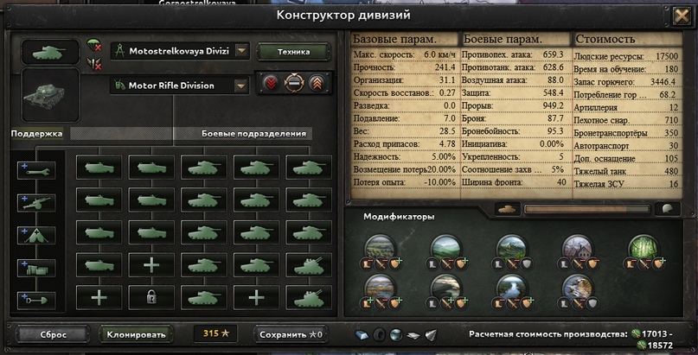Switch to the Боевые подразделения tab
Screen dimensions: 698x355
253,134
